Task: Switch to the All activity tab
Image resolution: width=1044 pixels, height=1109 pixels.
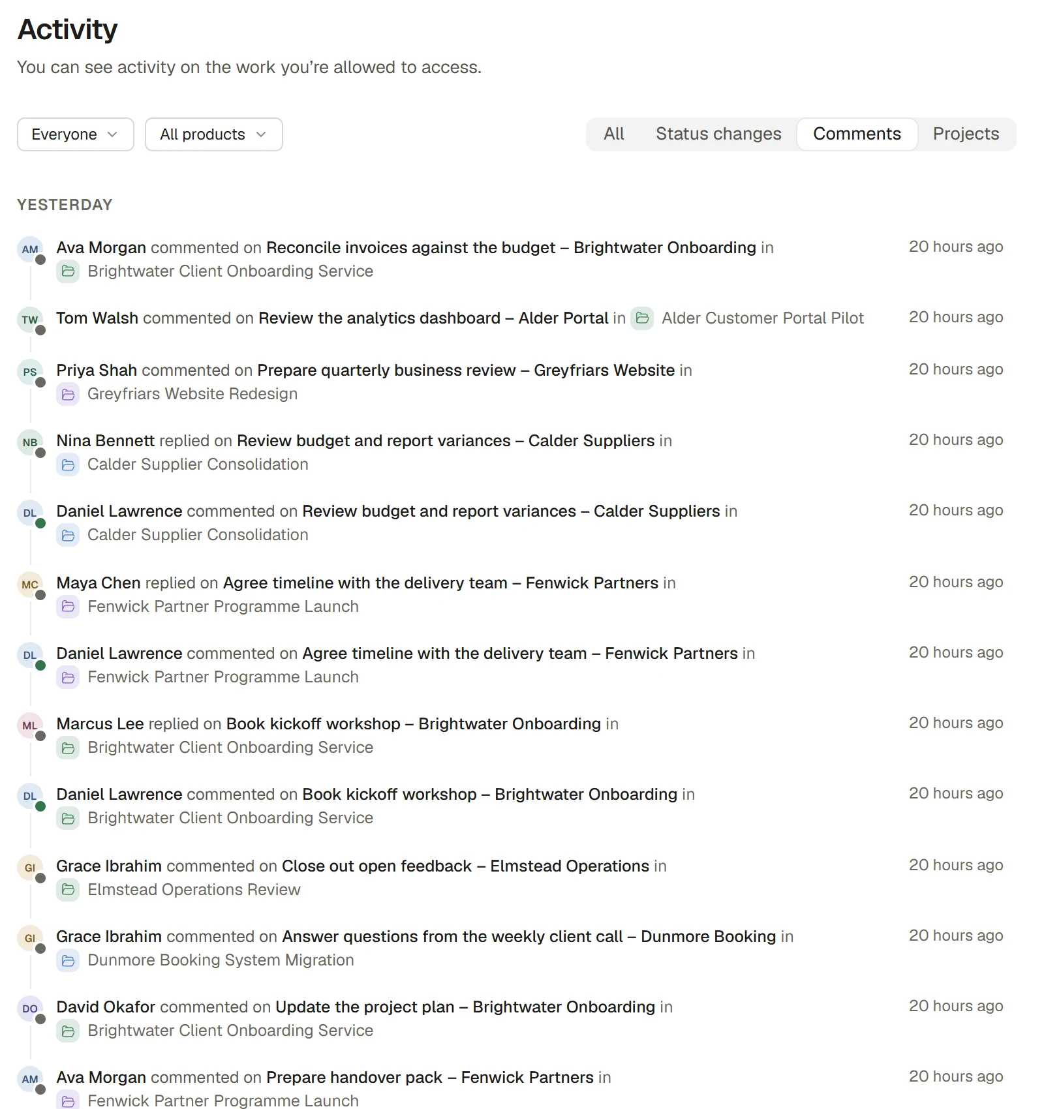Action: (x=613, y=134)
